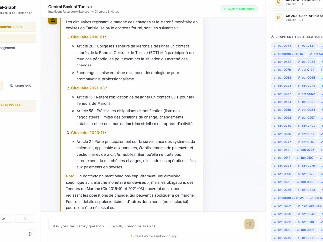This screenshot has width=323, height=242.
Task: Select the Graph RAG mode tab
Action: (x=20, y=86)
